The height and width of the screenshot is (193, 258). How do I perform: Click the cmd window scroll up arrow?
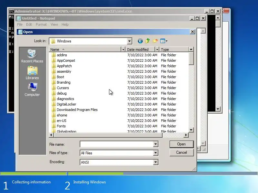click(x=218, y=18)
